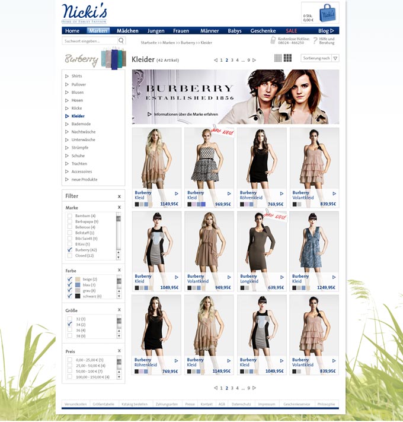Toggle size 36 checkbox in Größe
The width and height of the screenshot is (403, 422).
coord(70,330)
